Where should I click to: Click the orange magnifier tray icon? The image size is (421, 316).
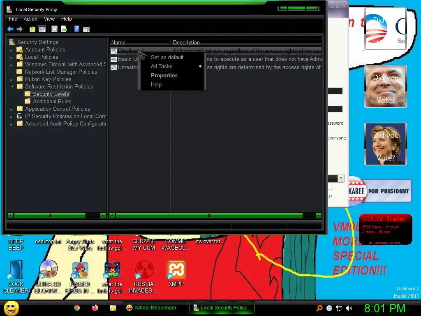coord(319,308)
